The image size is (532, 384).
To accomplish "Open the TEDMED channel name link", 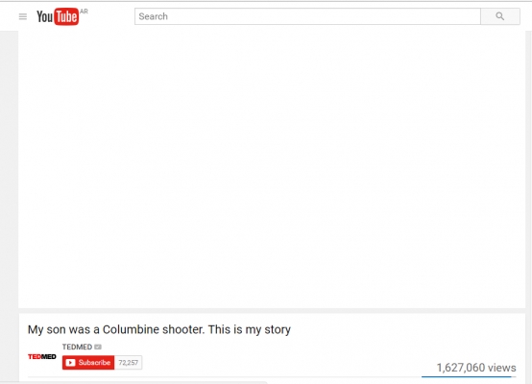I will 77,347.
